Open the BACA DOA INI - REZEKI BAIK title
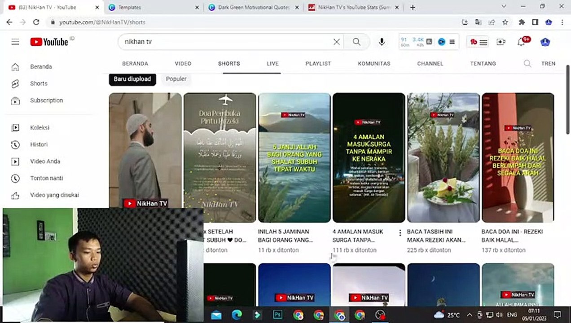This screenshot has width=571, height=323. (x=512, y=236)
